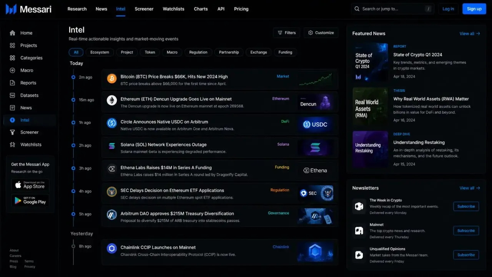Get it on Google Play badge

coord(30,200)
